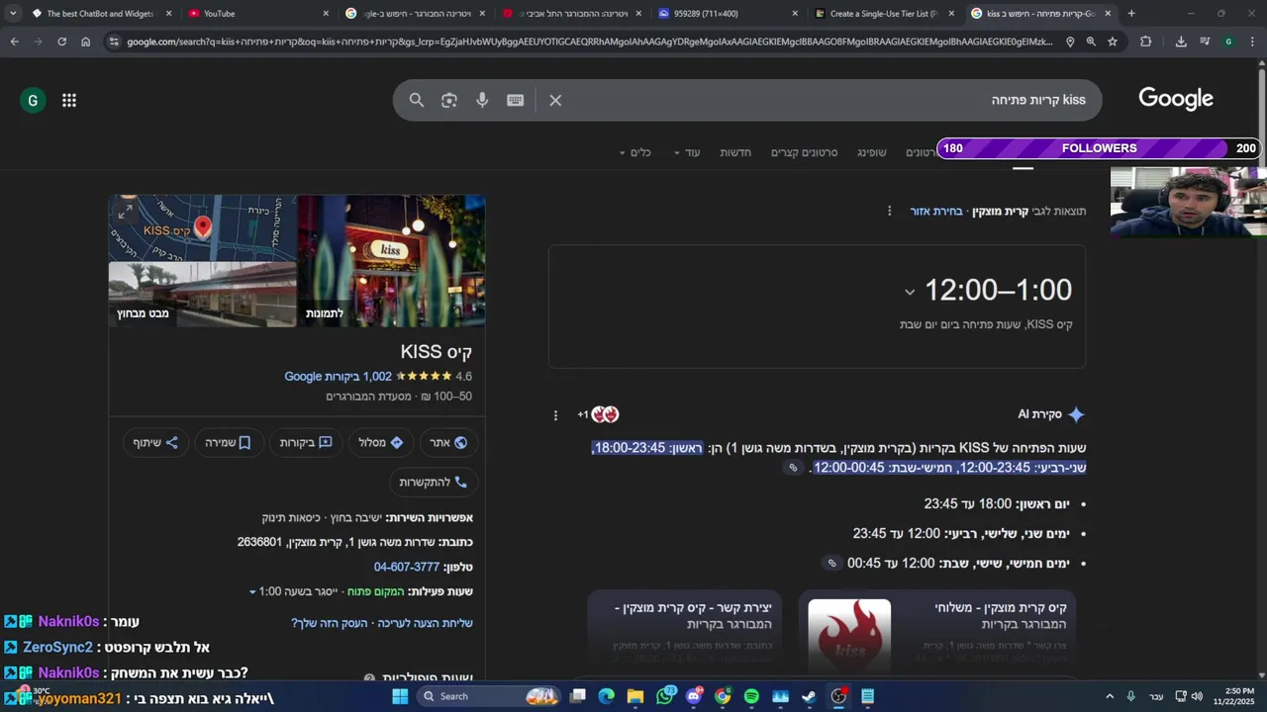The width and height of the screenshot is (1267, 712).
Task: Show hidden system tray icons
Action: click(1109, 696)
